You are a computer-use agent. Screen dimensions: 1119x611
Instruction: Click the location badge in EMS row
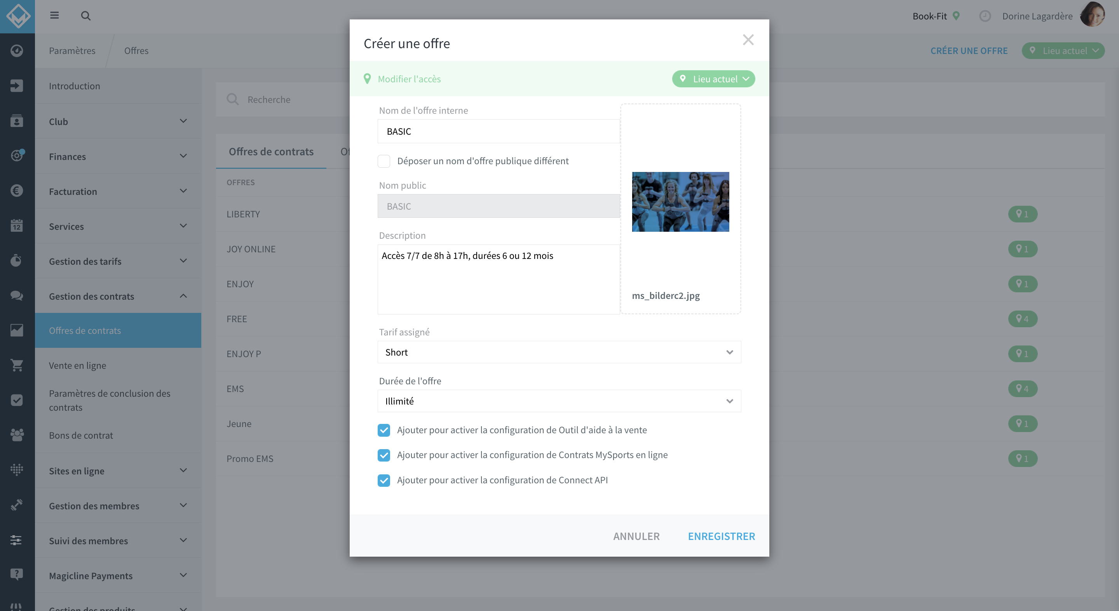point(1023,389)
